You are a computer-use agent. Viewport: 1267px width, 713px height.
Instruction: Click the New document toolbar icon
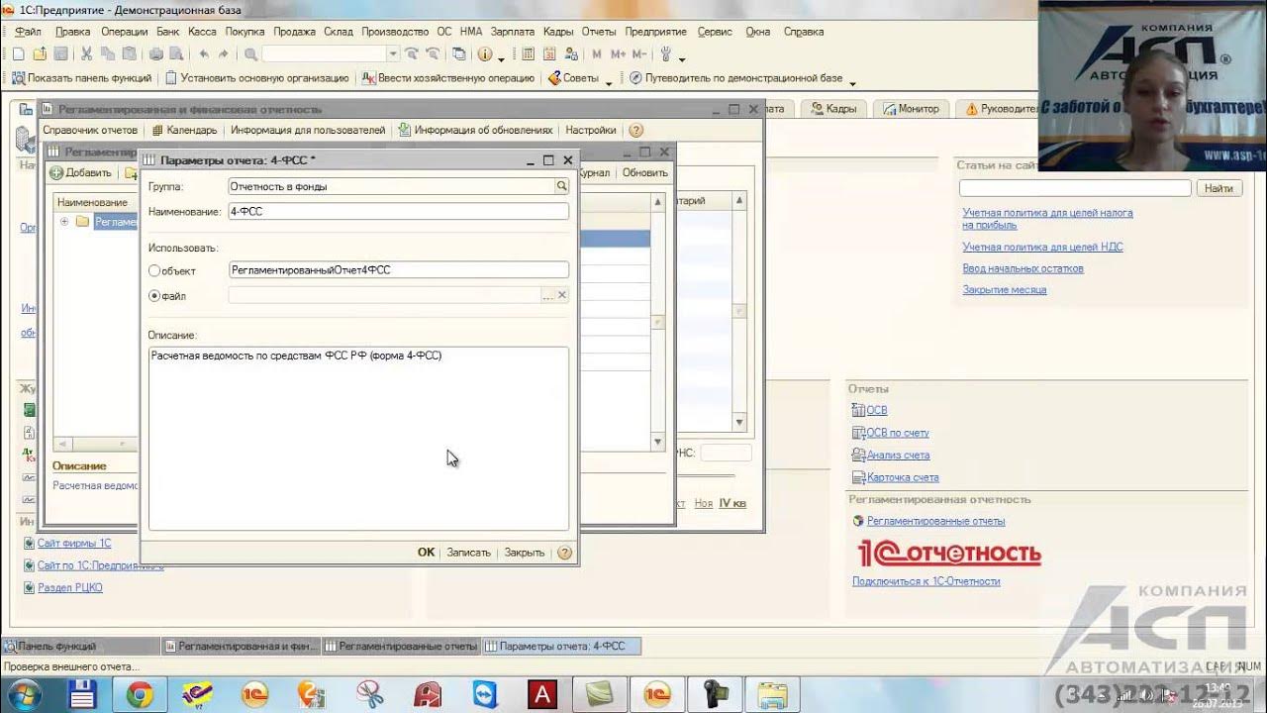(x=18, y=53)
